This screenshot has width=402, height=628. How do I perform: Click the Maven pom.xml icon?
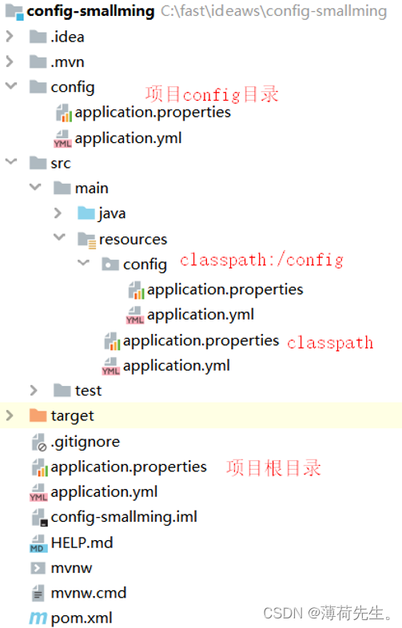pyautogui.click(x=38, y=618)
